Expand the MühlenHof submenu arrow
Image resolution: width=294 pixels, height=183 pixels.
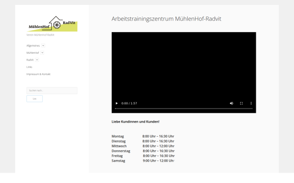click(42, 53)
